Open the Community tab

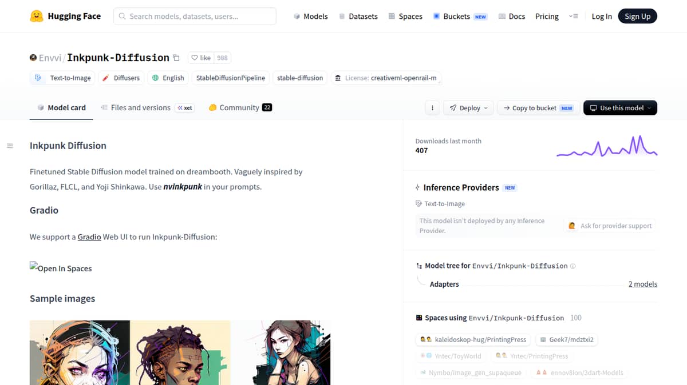[x=240, y=107]
